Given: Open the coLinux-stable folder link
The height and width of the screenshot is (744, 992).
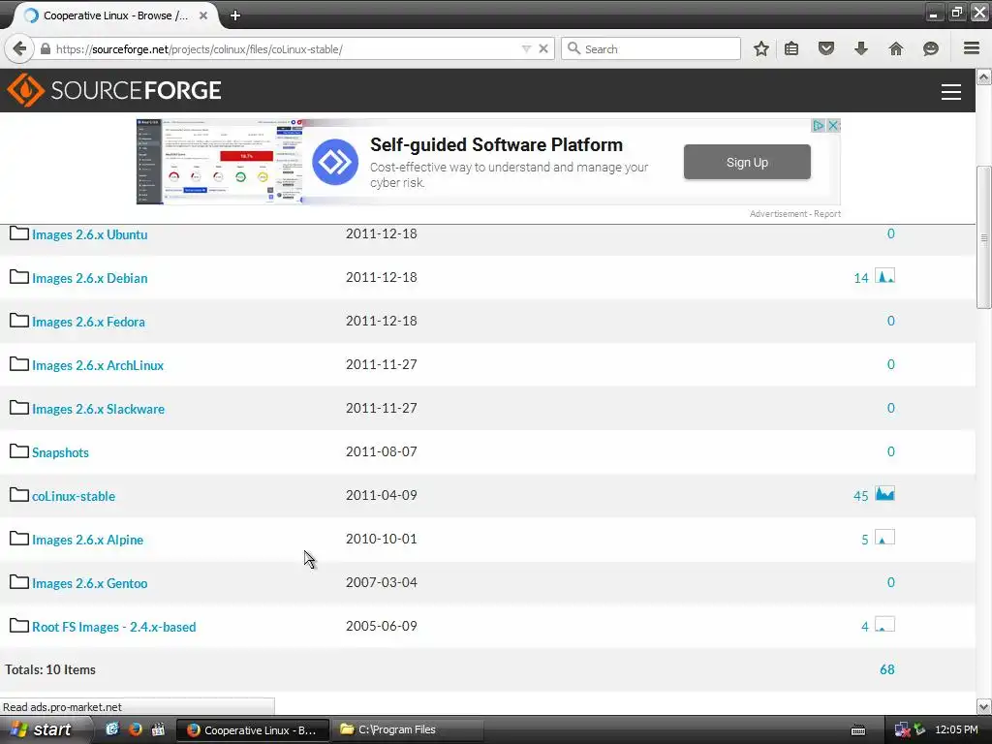Looking at the screenshot, I should 74,497.
